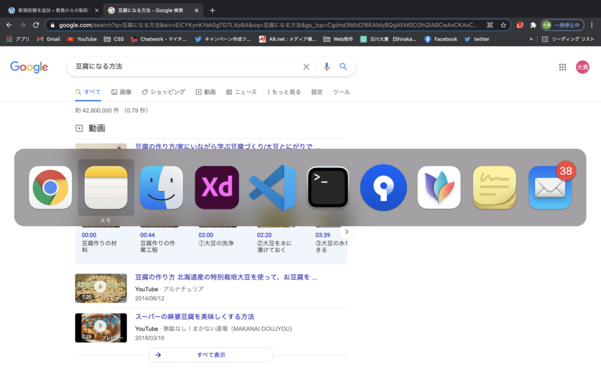Play the 7:29 mapo tofu thumbnail

[x=101, y=328]
